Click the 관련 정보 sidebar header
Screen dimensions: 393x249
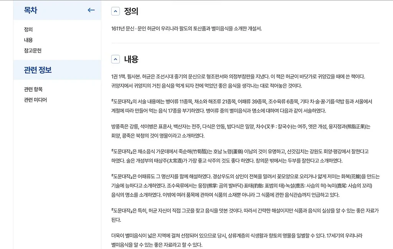pyautogui.click(x=38, y=70)
